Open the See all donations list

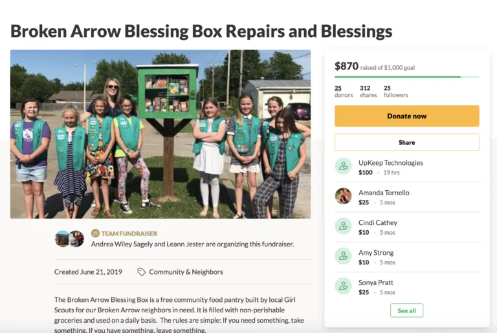pyautogui.click(x=406, y=310)
